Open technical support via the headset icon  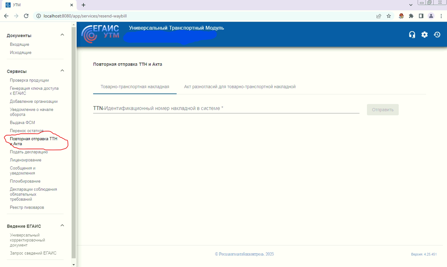[x=412, y=34]
